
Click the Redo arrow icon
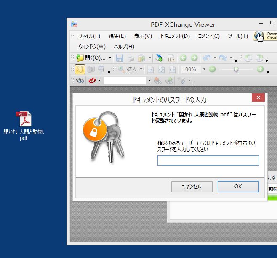[223, 58]
